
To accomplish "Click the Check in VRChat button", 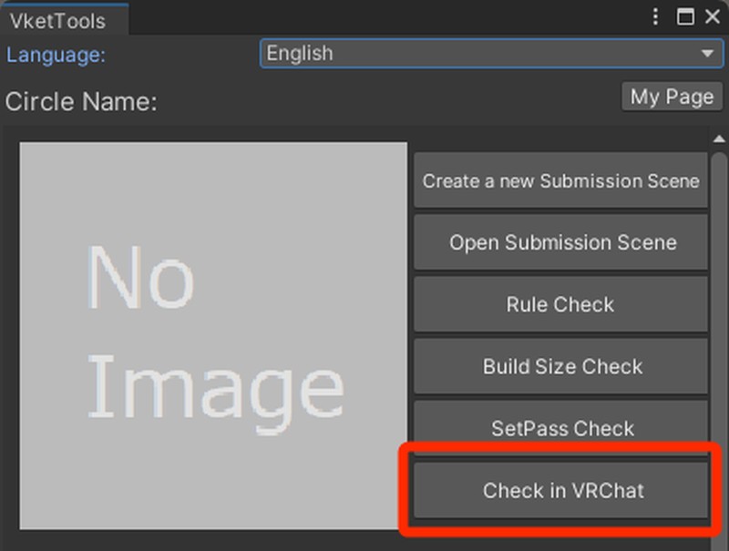I will coord(562,490).
